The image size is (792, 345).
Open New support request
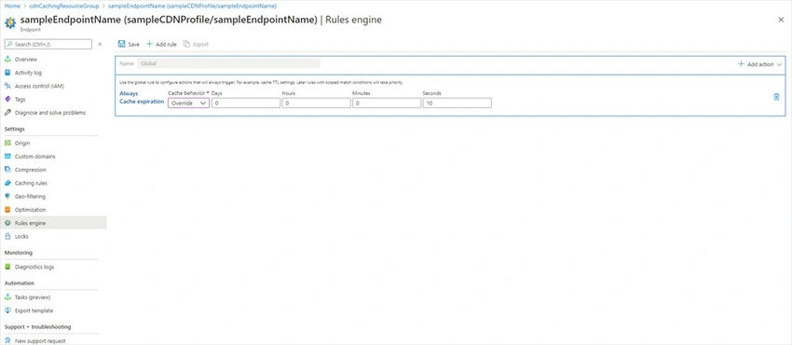point(40,341)
